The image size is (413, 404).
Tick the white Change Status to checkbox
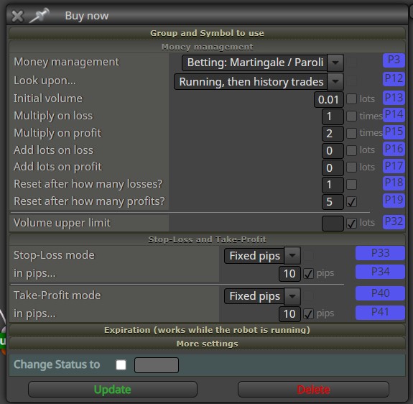click(121, 365)
